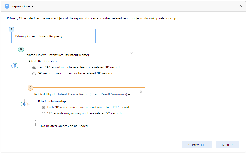Click the step 2 number badge
The height and width of the screenshot is (154, 246).
(x=7, y=6)
